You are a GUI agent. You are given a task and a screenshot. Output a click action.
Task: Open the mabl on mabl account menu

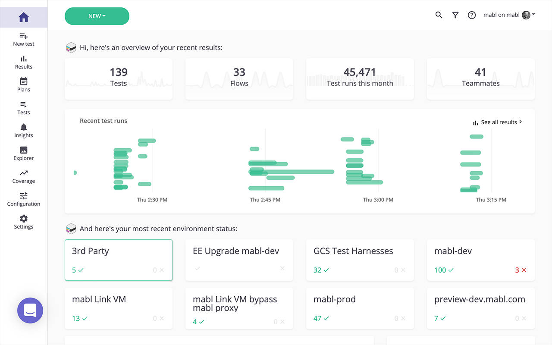coord(509,15)
